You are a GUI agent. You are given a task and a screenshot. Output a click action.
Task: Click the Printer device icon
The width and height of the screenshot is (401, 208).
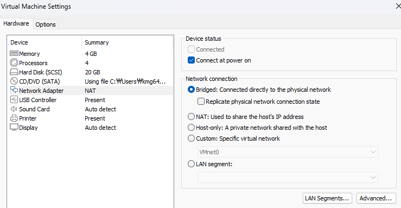[14, 118]
